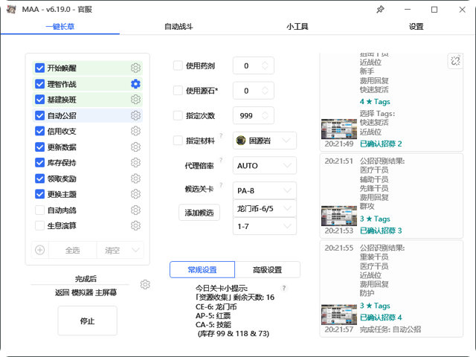Open the 完成后 settings gear
This screenshot has width=476, height=357.
pos(145,284)
